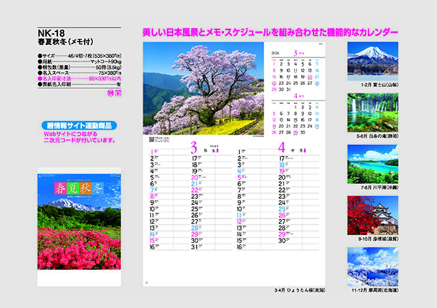Click day 29 in the April memo column
This screenshot has height=308, width=437.
click(282, 234)
